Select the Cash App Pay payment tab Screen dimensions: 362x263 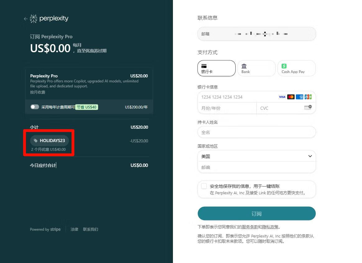tap(296, 68)
